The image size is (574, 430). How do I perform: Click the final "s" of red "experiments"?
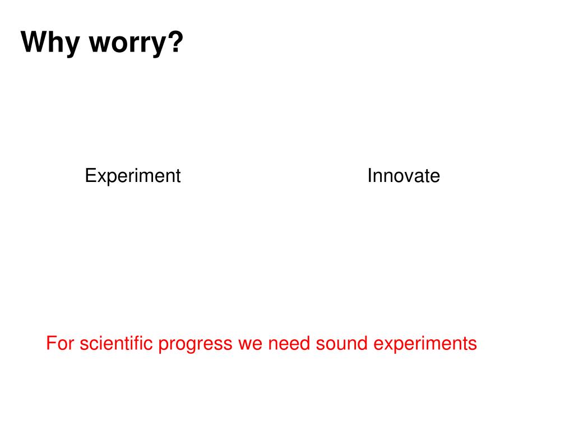pos(473,345)
